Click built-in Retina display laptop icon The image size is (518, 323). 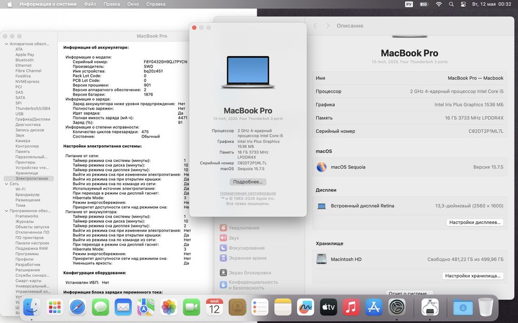tap(322, 206)
